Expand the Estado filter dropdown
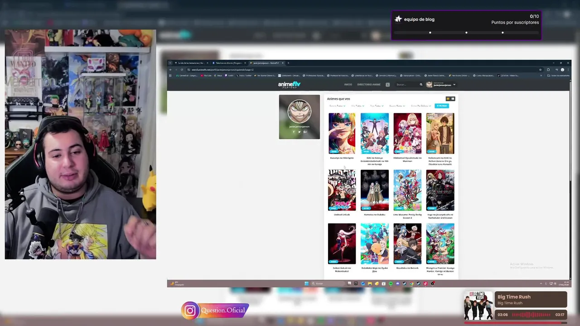 396,106
